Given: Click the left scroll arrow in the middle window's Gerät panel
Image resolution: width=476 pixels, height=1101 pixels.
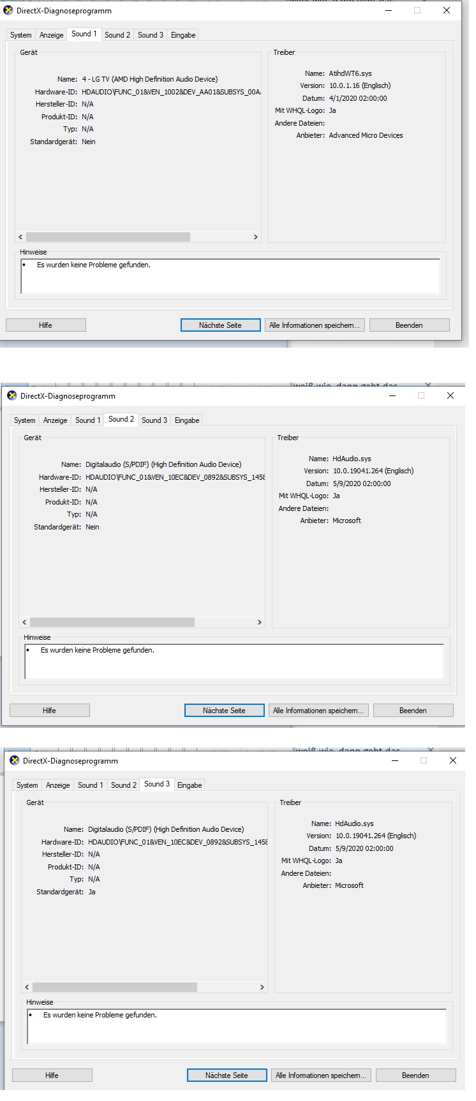Looking at the screenshot, I should pos(25,623).
